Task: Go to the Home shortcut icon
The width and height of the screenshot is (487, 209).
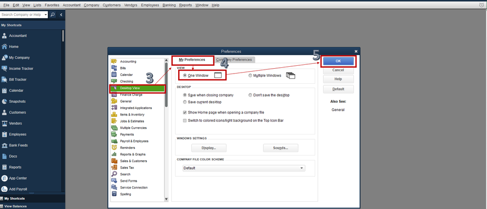Action: tap(4, 46)
